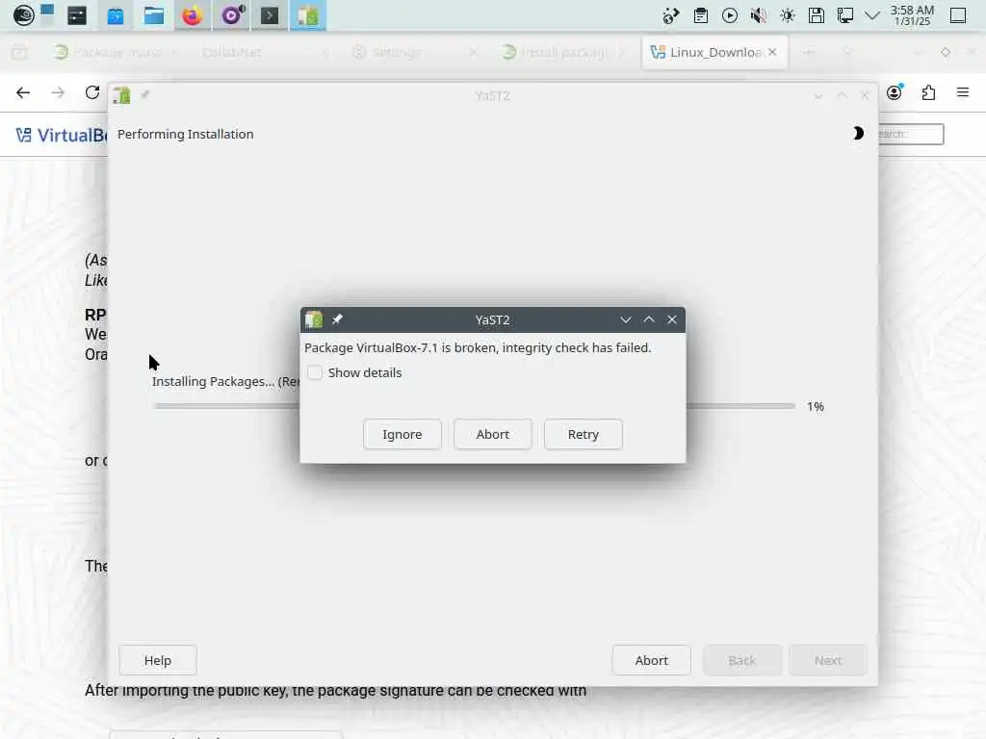Click the show desktop icon
The height and width of the screenshot is (739, 986).
[958, 15]
